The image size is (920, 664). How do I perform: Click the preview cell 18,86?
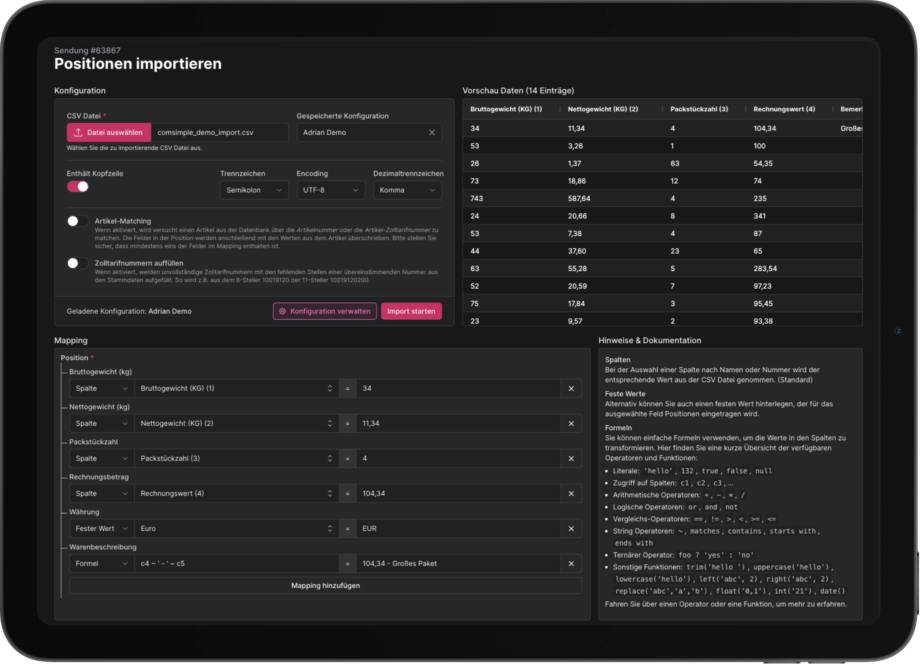577,181
